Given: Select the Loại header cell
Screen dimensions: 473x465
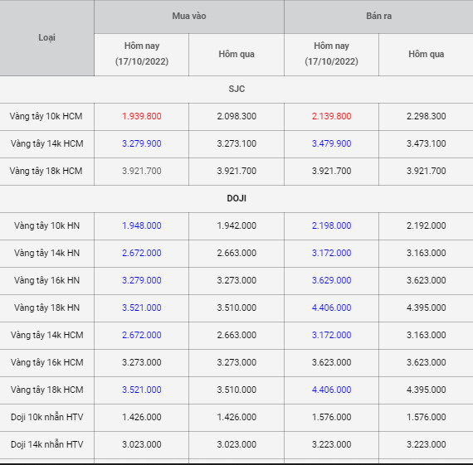Looking at the screenshot, I should pyautogui.click(x=46, y=37).
